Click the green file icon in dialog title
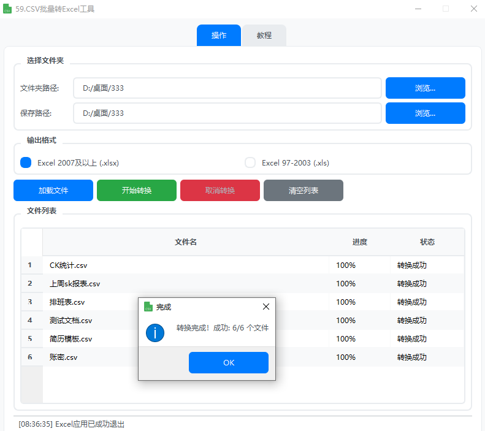The width and height of the screenshot is (485, 431). click(x=148, y=307)
